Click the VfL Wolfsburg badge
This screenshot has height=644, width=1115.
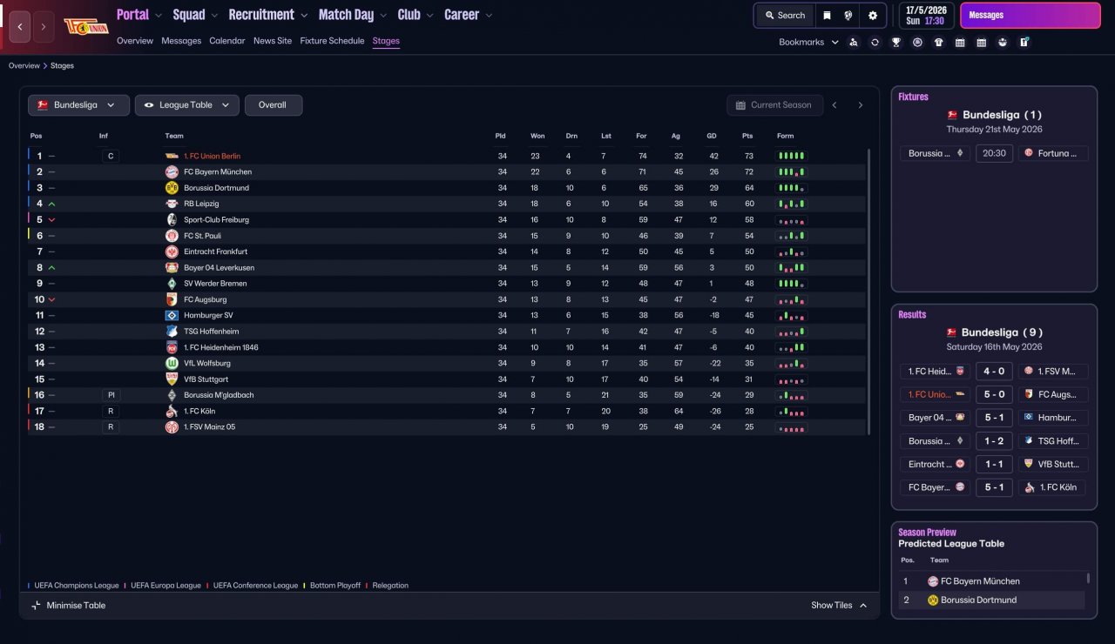(x=172, y=363)
